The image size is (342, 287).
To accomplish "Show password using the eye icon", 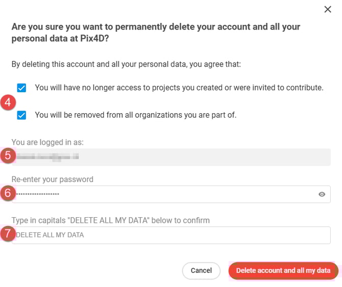I will [x=322, y=194].
